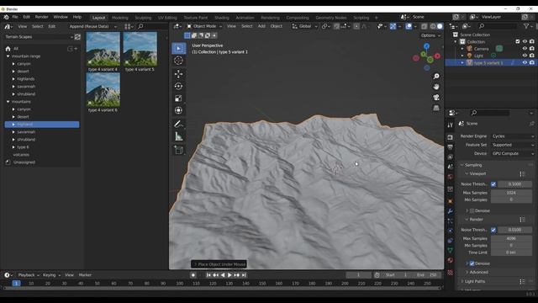Click the refresh asset library icon

77,37
